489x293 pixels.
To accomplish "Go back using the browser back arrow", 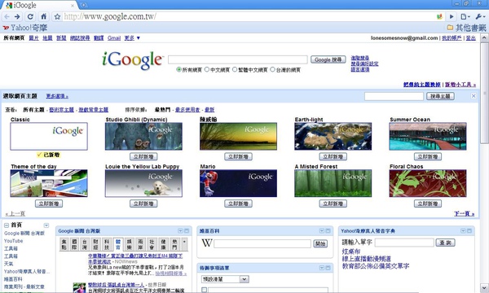I will pos(7,16).
